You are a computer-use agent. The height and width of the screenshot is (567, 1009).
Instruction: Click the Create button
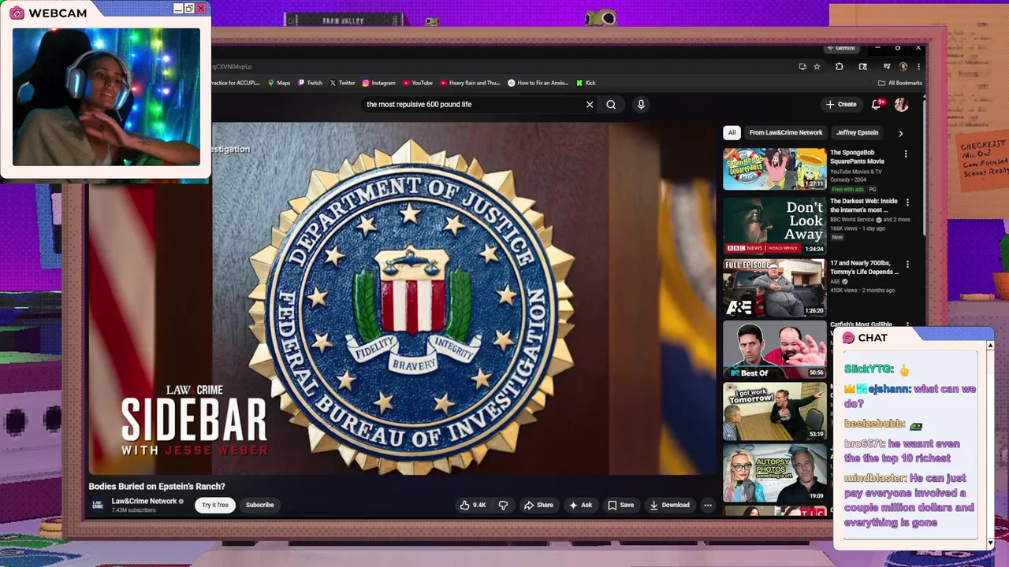pos(841,104)
